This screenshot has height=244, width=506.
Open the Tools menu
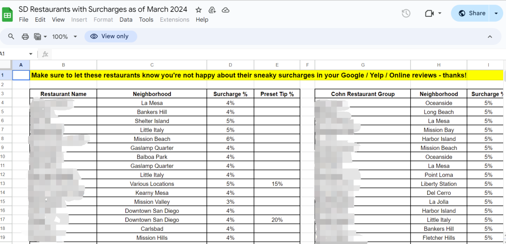click(146, 20)
